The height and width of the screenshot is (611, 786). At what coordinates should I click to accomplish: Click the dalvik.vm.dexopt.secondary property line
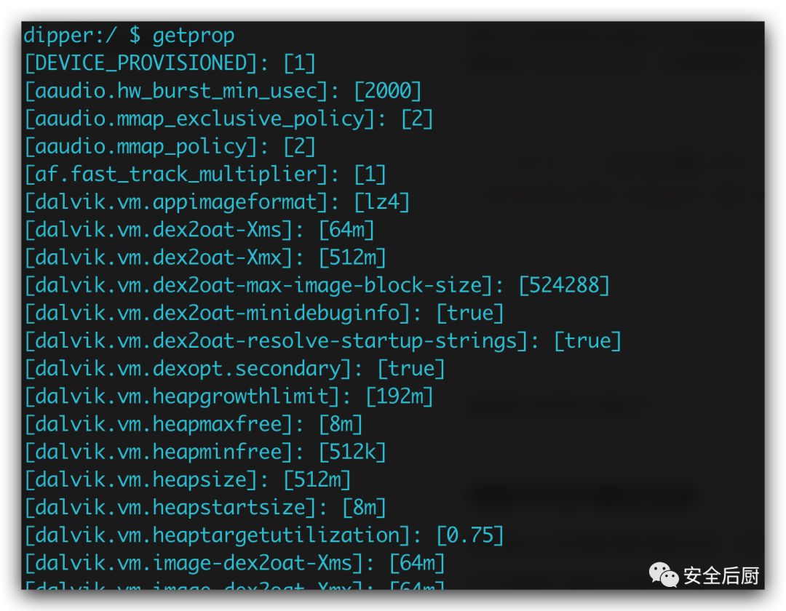pyautogui.click(x=234, y=369)
